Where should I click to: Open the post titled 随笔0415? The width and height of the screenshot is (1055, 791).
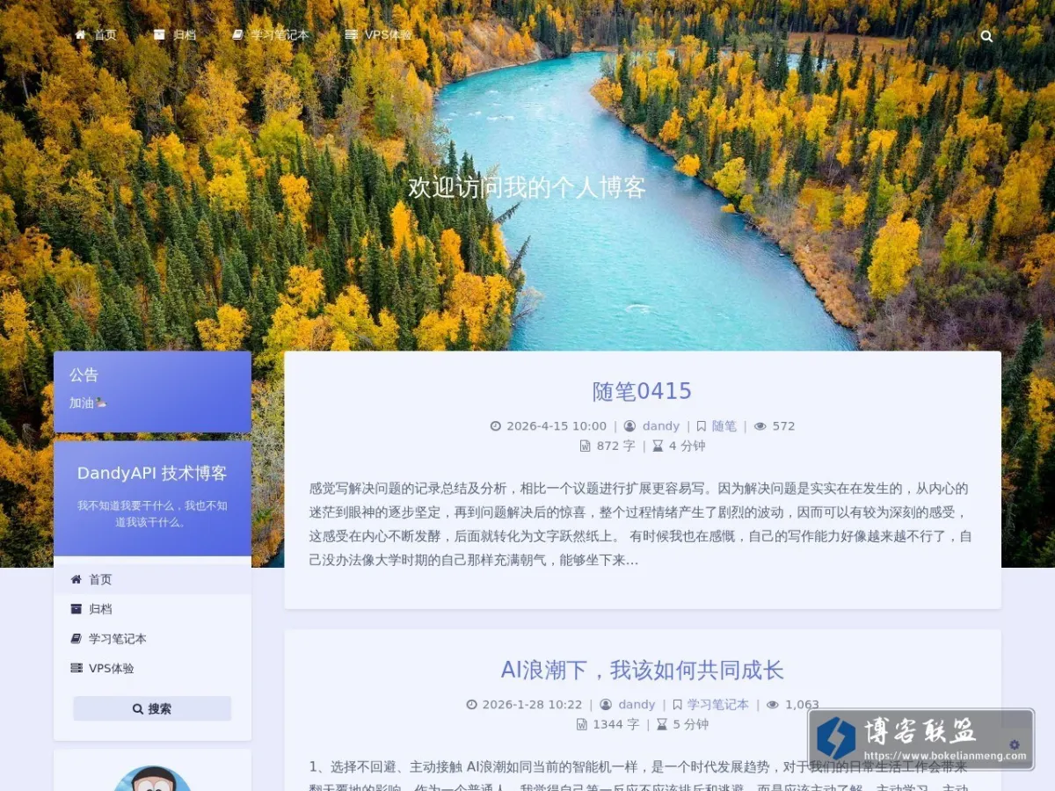[642, 391]
